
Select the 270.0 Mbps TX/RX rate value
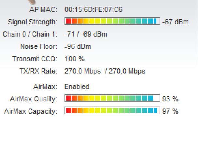tap(105, 71)
